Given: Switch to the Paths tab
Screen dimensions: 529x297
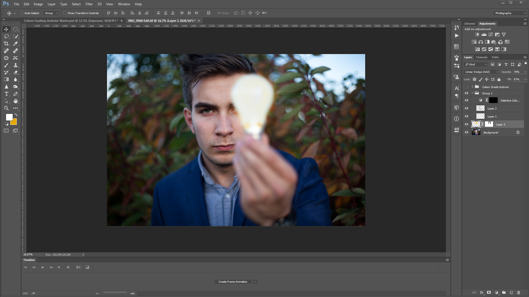Looking at the screenshot, I should [x=495, y=57].
